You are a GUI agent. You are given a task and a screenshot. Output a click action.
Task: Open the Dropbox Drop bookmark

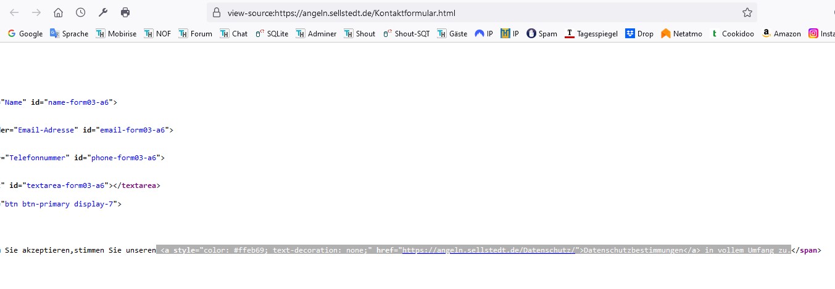click(639, 34)
